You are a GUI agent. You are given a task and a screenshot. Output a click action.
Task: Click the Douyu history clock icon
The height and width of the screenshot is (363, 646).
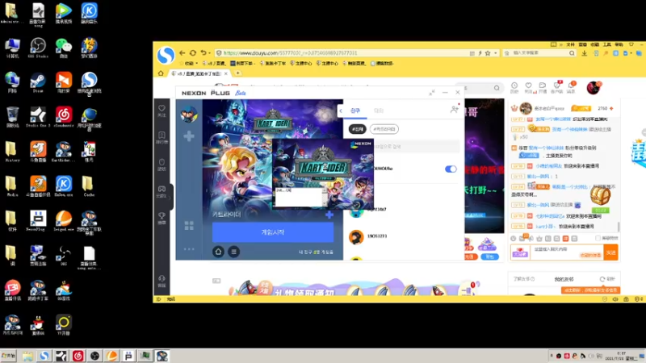pyautogui.click(x=514, y=87)
